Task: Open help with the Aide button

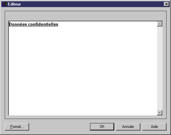Action: [x=154, y=127]
